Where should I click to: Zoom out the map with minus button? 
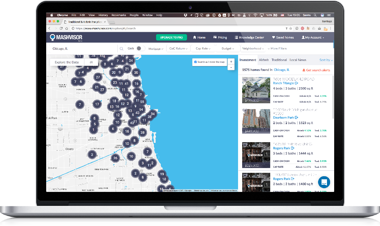pos(231,67)
